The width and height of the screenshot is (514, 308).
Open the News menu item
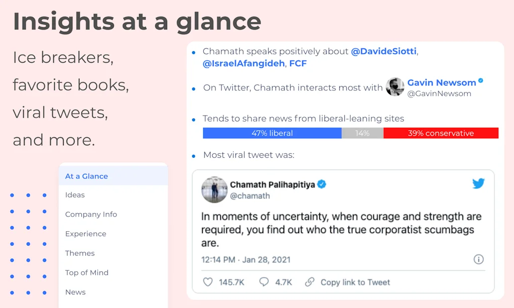[x=75, y=292]
